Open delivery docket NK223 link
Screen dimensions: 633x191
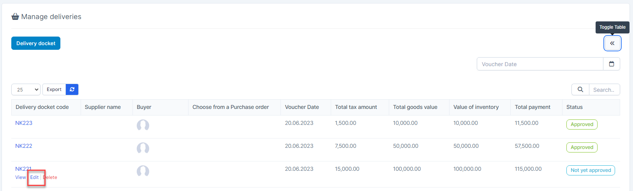click(24, 123)
